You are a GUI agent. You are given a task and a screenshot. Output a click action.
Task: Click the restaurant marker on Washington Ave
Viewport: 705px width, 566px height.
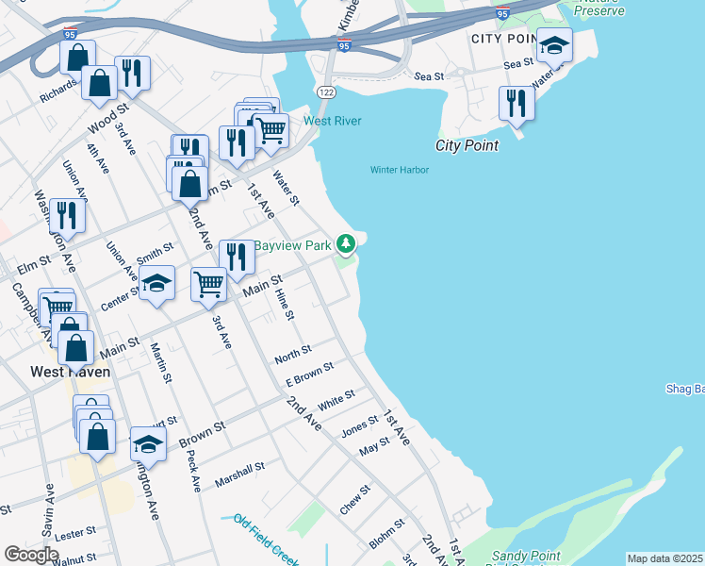pyautogui.click(x=67, y=215)
